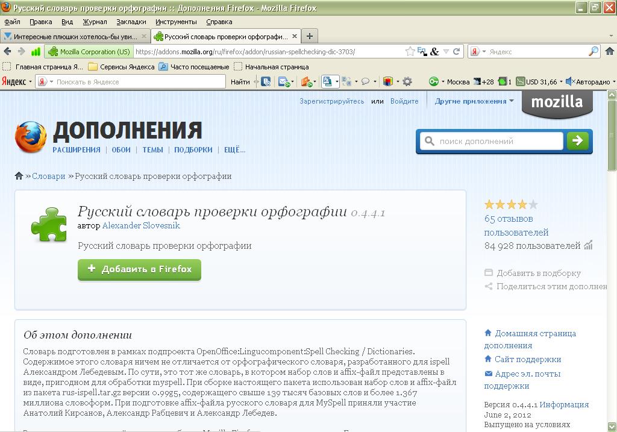Image resolution: width=617 pixels, height=432 pixels.
Task: Open the Сервисы Яндекса bookmark folder
Action: click(121, 67)
